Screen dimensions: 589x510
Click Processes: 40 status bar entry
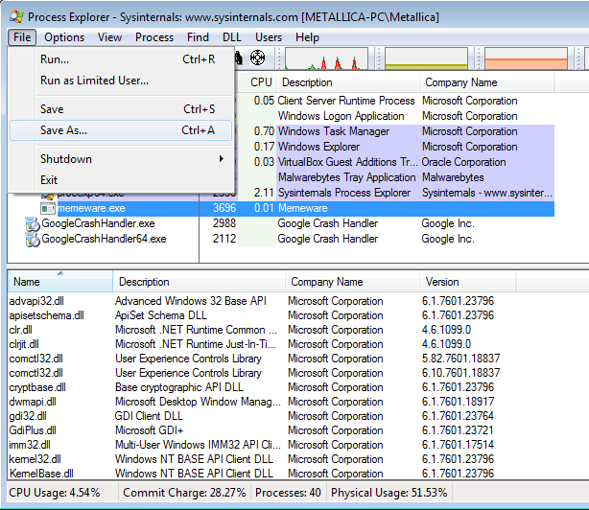tap(288, 493)
